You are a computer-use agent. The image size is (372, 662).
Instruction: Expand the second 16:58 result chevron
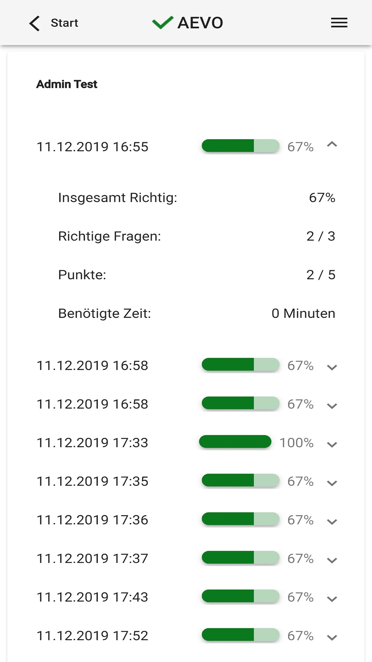[x=332, y=406]
